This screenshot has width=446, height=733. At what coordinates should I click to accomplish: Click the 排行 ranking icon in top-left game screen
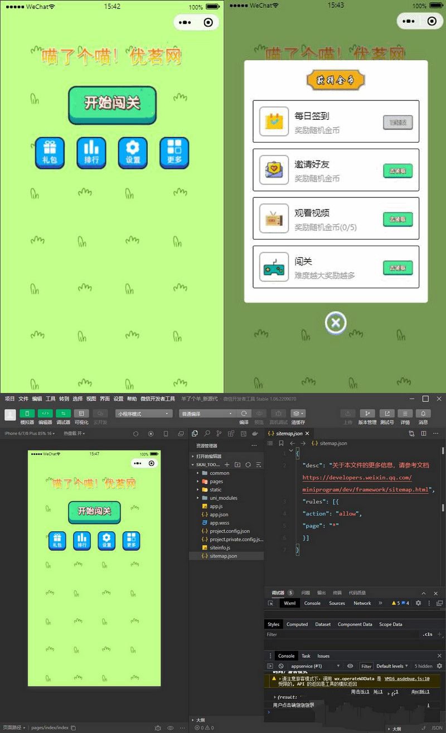(x=91, y=153)
